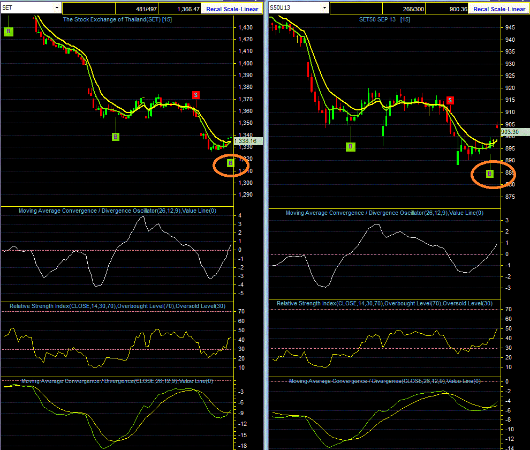Click the 875 price axis label
This screenshot has height=450, width=530.
510,197
